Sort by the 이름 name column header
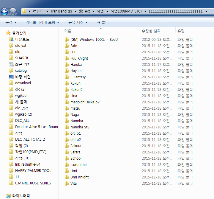Screen dimensions: 214x199 [x=68, y=31]
